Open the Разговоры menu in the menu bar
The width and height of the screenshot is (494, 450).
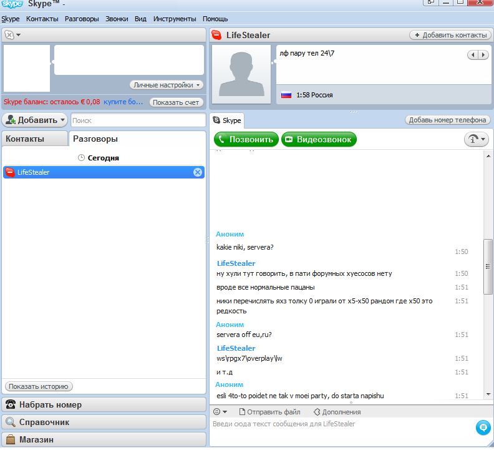82,19
